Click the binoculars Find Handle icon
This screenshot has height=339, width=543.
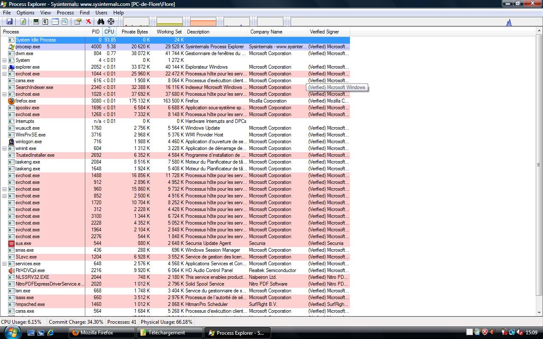click(x=101, y=21)
